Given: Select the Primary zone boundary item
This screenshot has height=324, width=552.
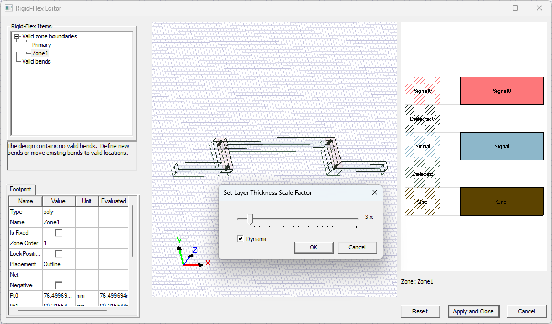Looking at the screenshot, I should pyautogui.click(x=42, y=44).
